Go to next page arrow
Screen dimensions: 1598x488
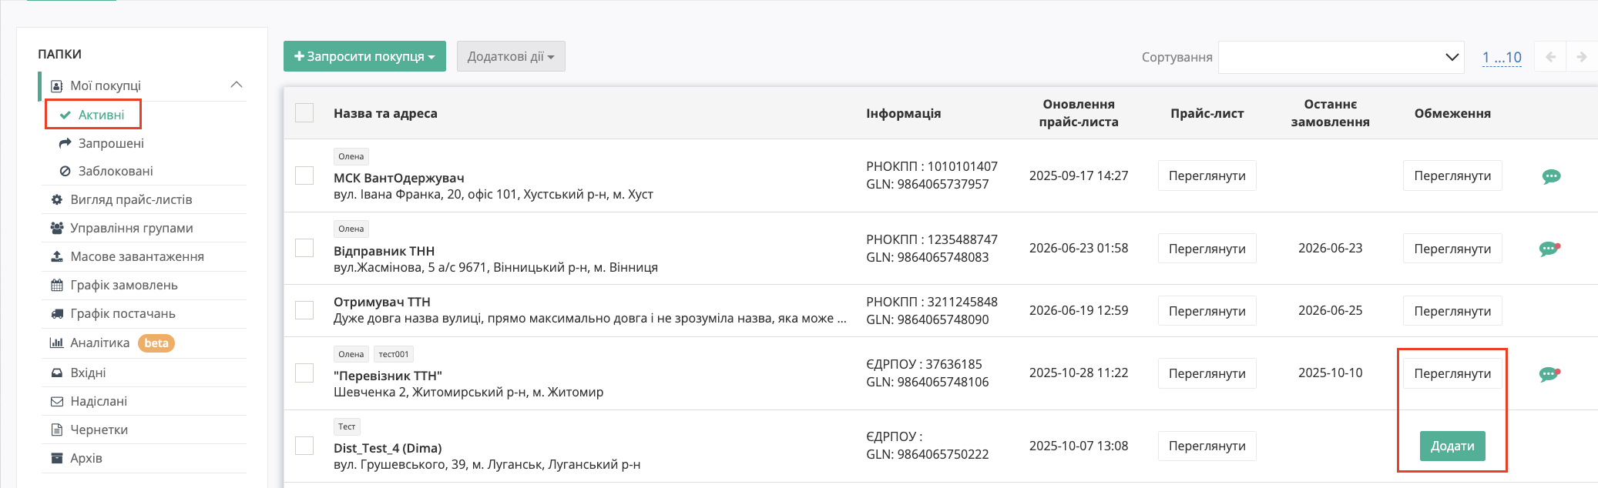1581,57
